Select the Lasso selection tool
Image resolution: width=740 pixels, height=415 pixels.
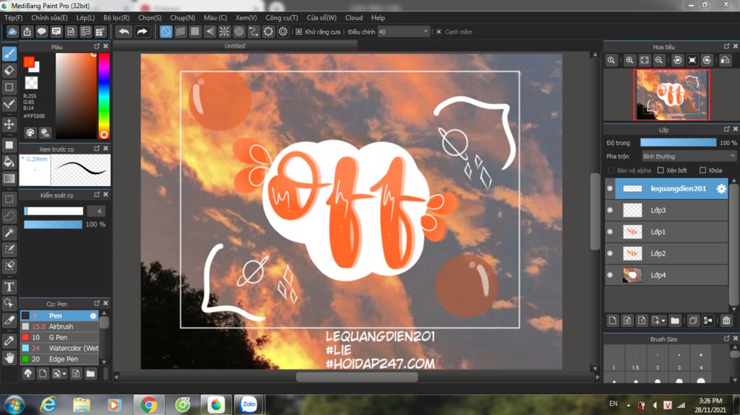9,216
